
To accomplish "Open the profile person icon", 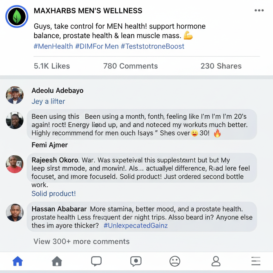I will pyautogui.click(x=215, y=261).
